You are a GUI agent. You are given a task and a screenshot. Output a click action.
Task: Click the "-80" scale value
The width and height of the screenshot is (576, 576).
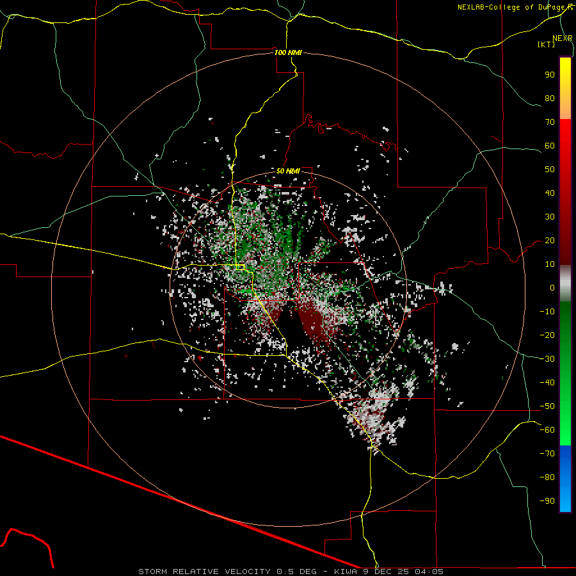click(x=547, y=477)
